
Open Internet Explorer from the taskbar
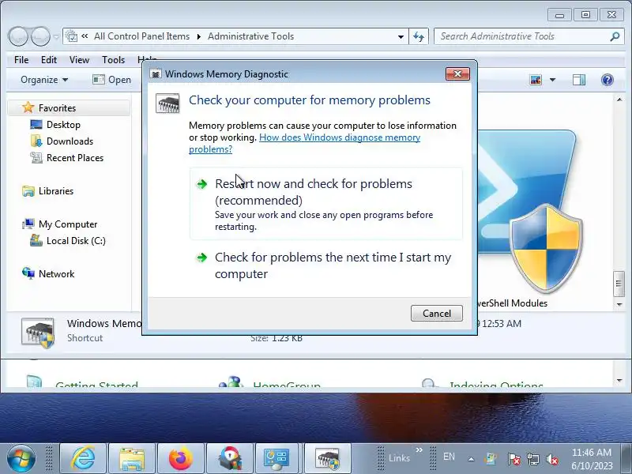click(x=83, y=458)
